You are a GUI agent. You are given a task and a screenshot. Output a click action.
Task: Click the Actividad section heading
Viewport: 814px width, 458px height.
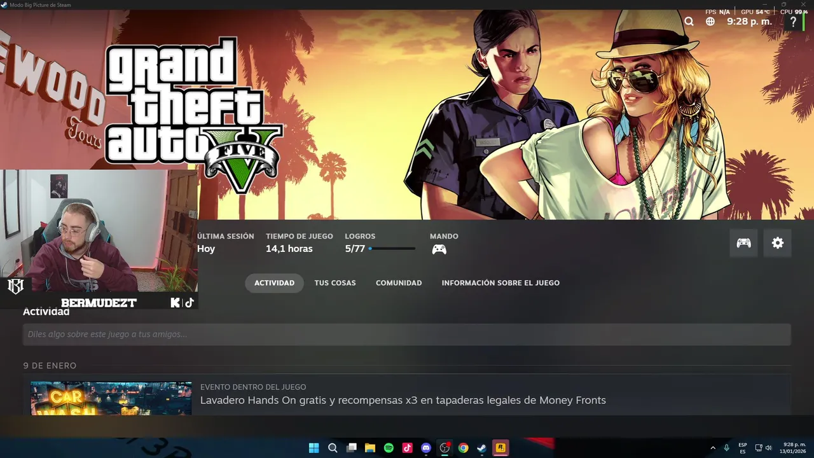(x=46, y=312)
